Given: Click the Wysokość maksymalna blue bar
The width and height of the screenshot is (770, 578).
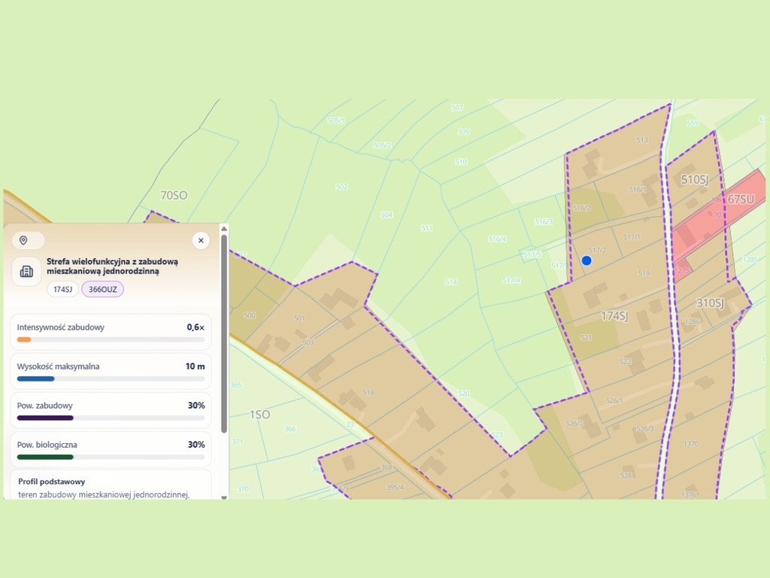Looking at the screenshot, I should 36,379.
